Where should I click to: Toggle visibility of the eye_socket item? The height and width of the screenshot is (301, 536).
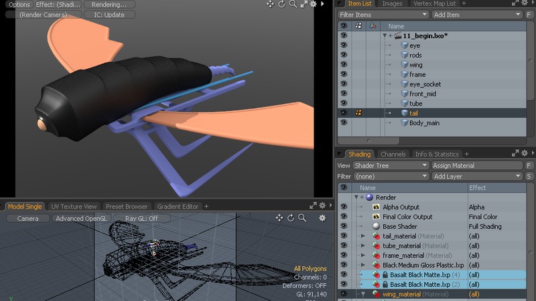pos(344,84)
